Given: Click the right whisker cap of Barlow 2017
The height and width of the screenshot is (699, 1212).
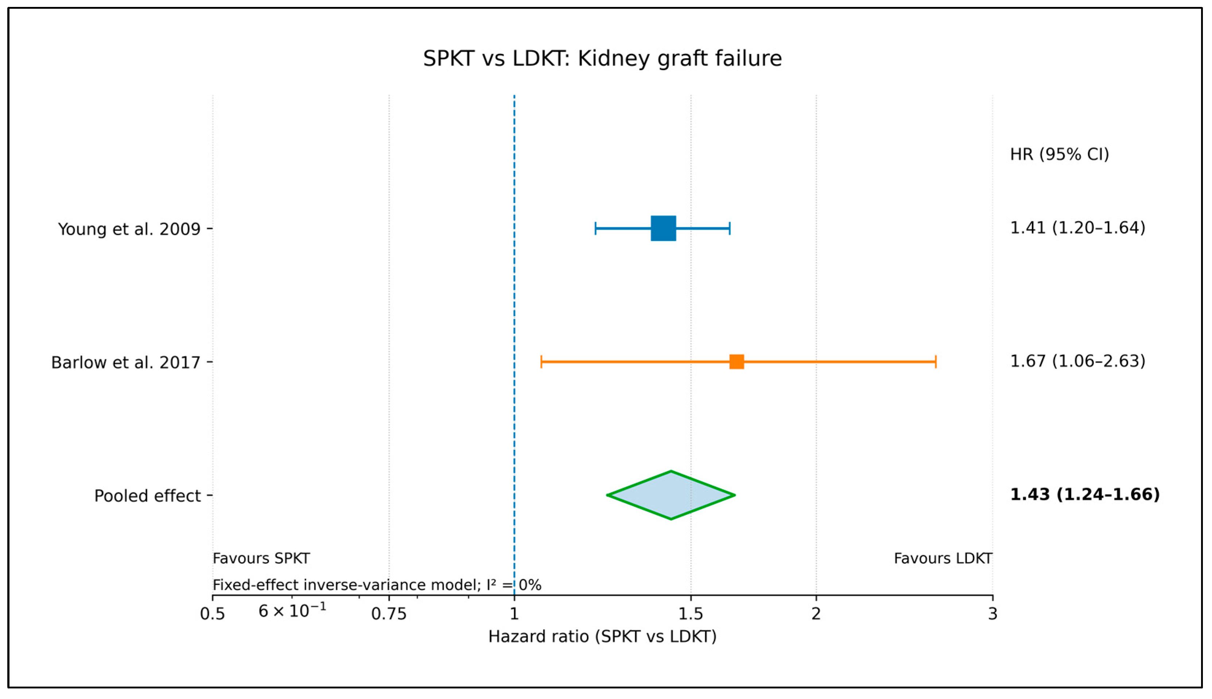Looking at the screenshot, I should 936,362.
